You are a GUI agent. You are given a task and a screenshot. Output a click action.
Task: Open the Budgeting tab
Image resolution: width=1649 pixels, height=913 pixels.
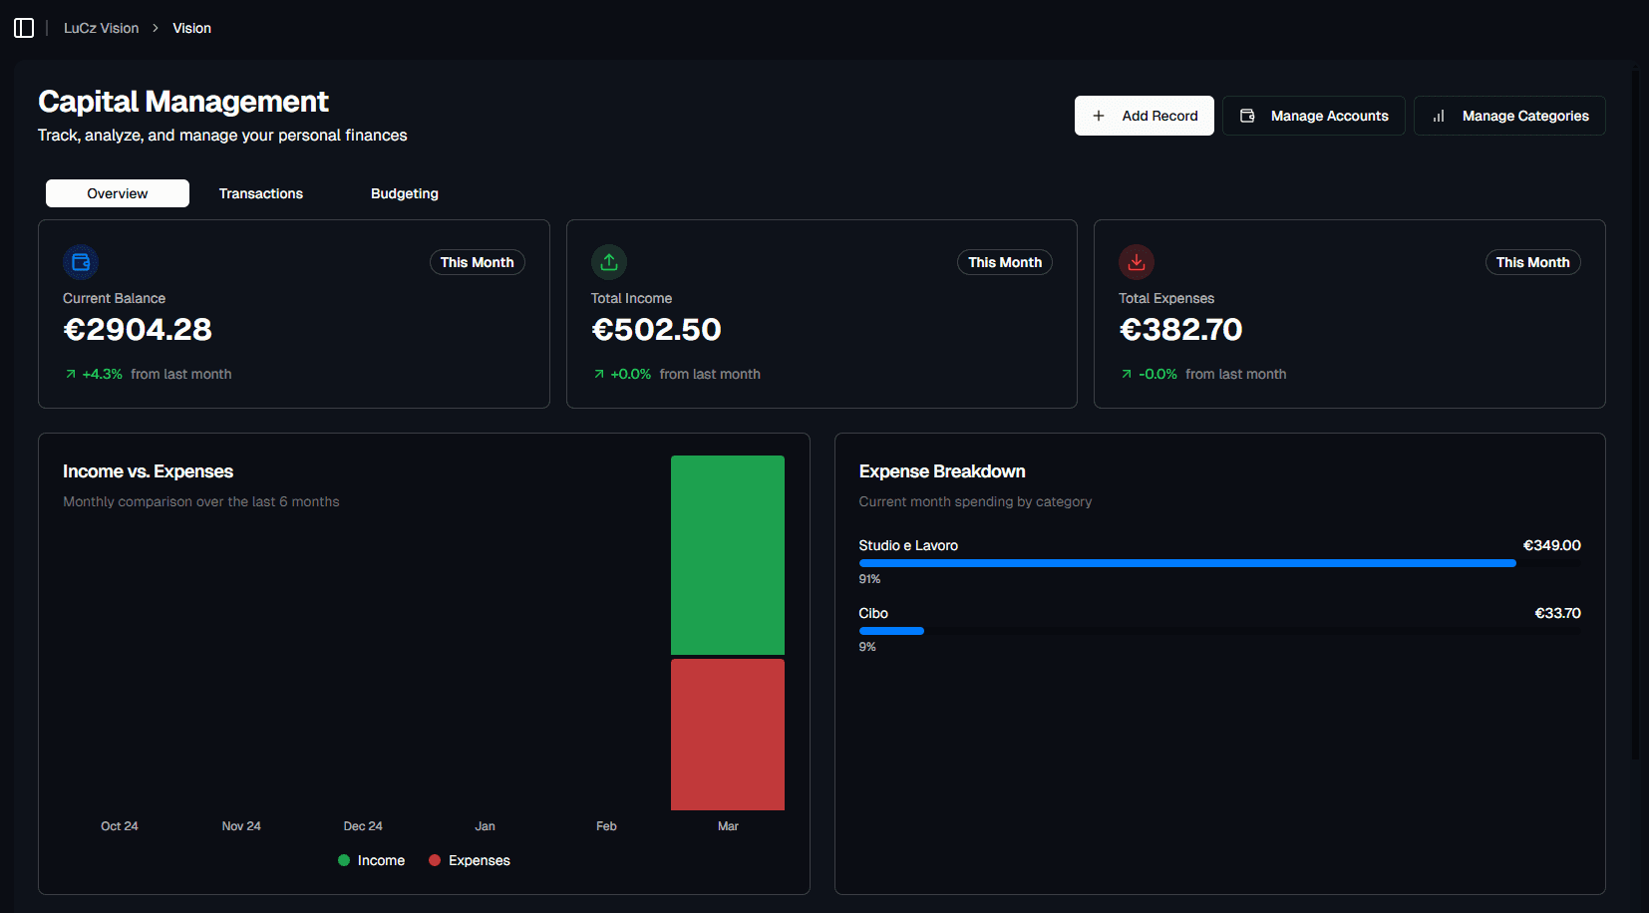point(405,193)
